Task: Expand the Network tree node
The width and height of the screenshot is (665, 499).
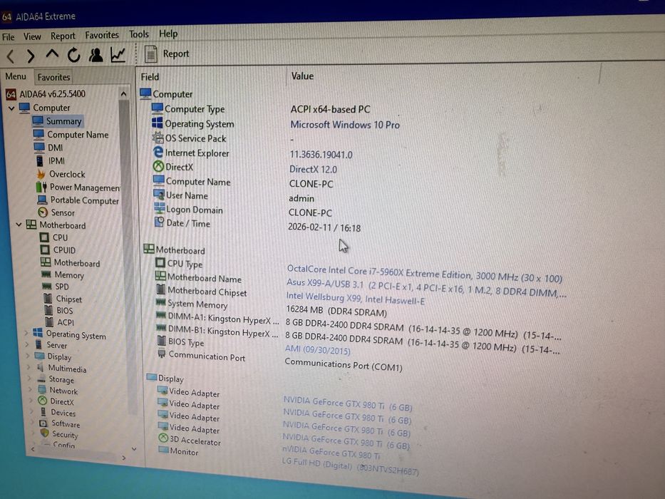Action: [x=31, y=389]
